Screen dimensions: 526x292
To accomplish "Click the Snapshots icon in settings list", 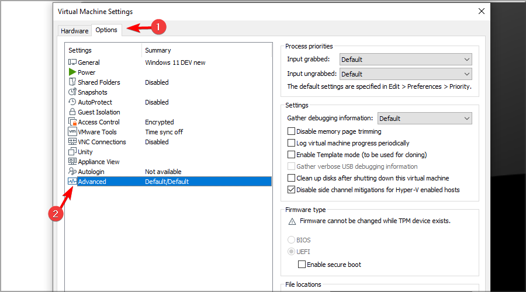I will pos(72,92).
